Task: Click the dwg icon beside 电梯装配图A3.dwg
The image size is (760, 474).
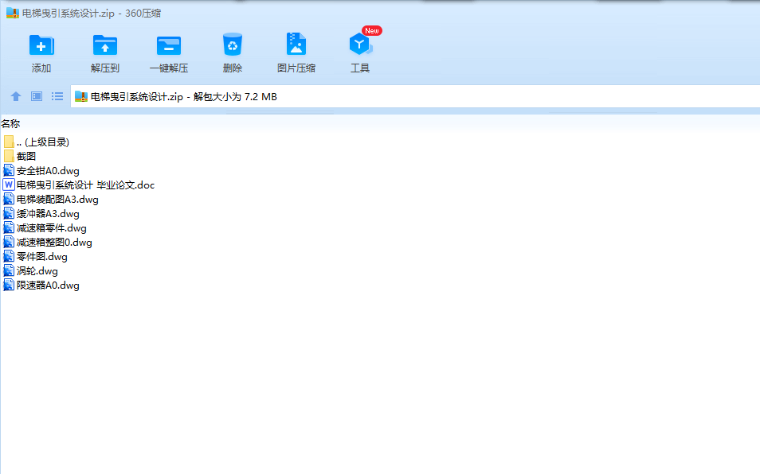Action: click(8, 199)
